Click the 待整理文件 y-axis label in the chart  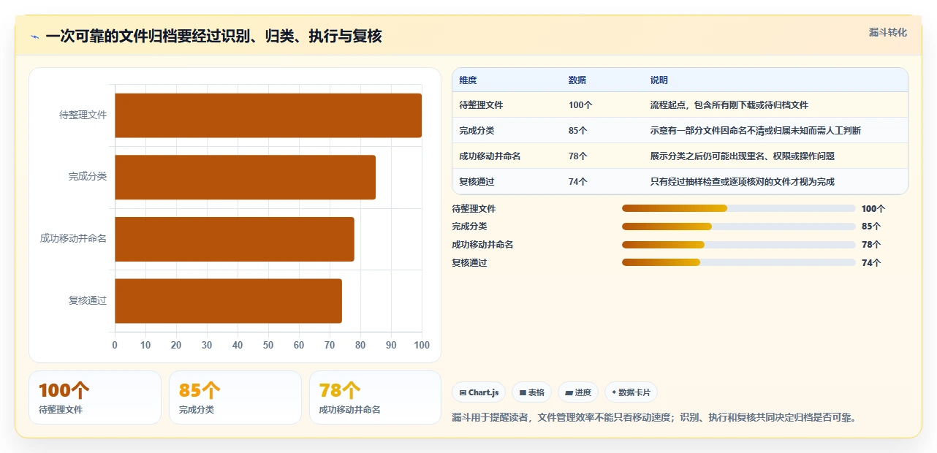tap(83, 115)
